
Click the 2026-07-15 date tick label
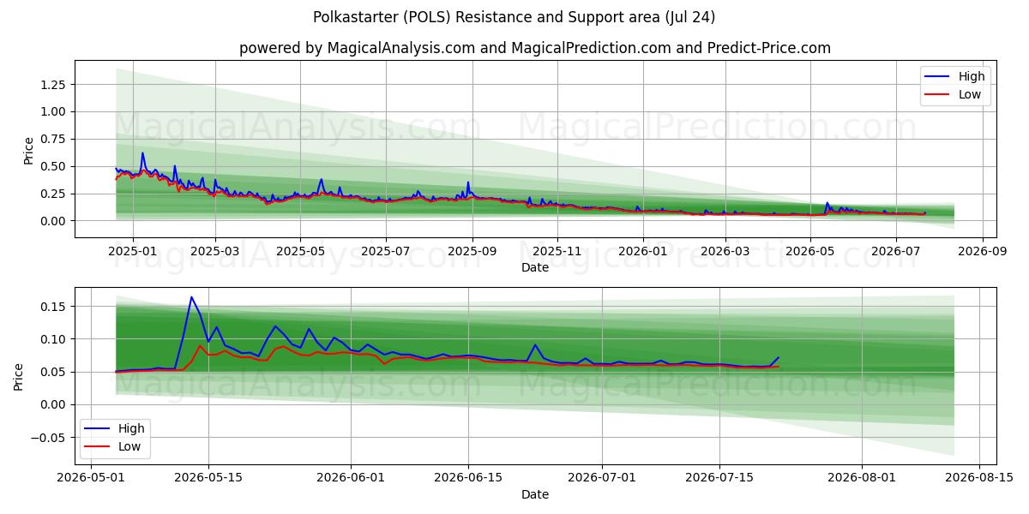click(719, 478)
